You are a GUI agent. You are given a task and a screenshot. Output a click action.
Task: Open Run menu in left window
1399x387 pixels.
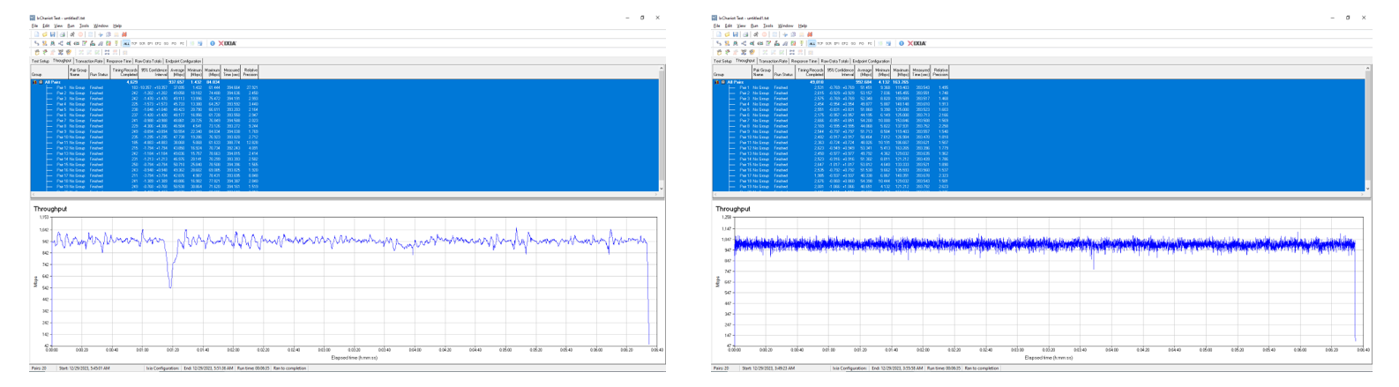pyautogui.click(x=71, y=26)
